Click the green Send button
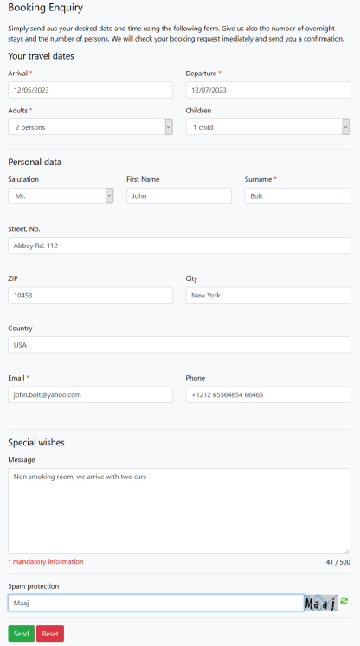This screenshot has height=646, width=360. click(x=21, y=634)
